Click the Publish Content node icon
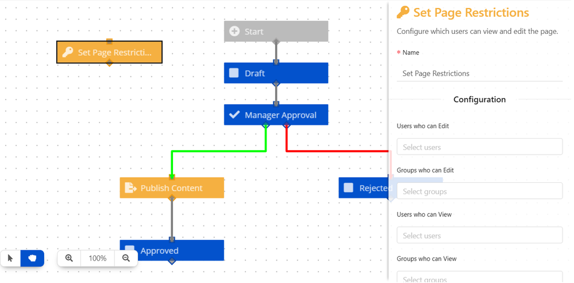Image resolution: width=574 pixels, height=283 pixels. point(130,188)
